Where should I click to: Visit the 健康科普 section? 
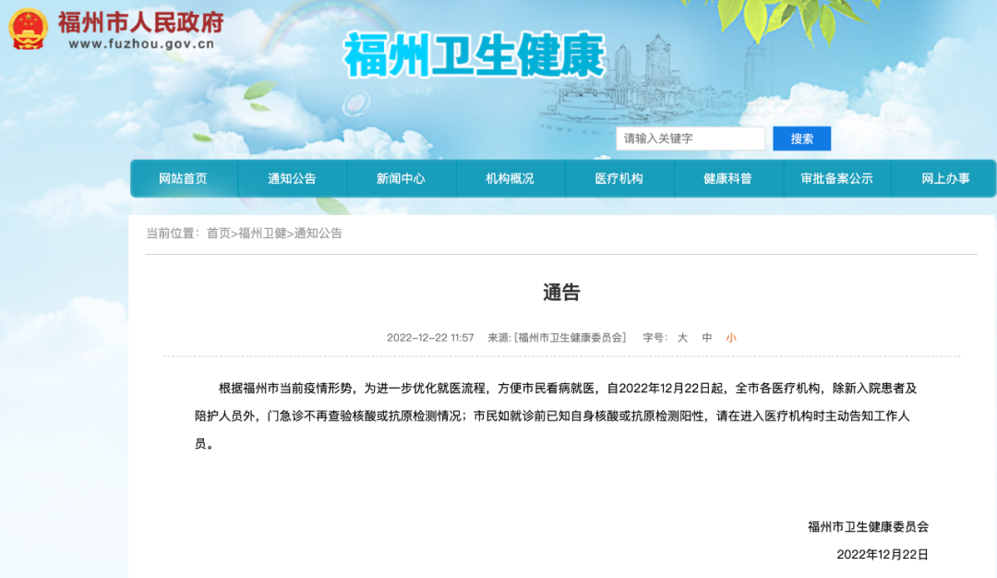[x=727, y=178]
